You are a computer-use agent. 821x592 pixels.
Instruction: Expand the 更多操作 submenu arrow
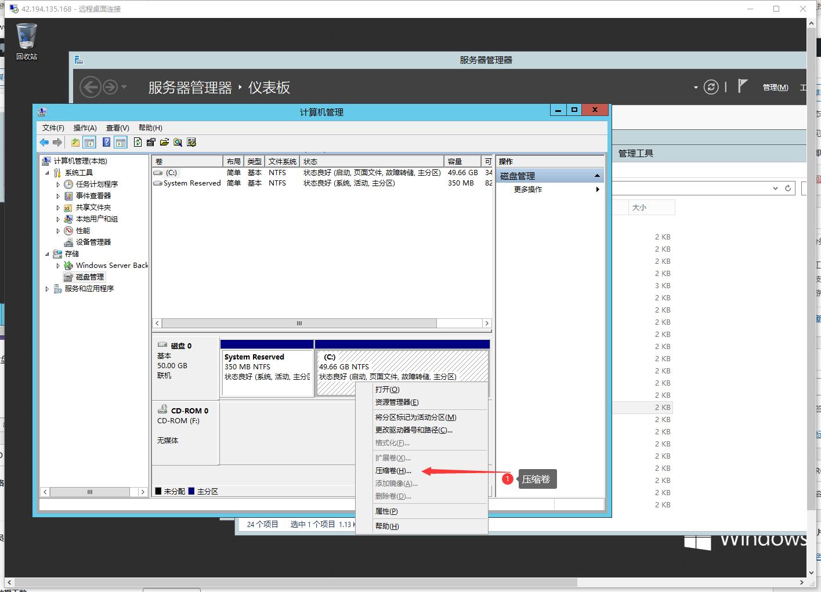click(x=598, y=189)
